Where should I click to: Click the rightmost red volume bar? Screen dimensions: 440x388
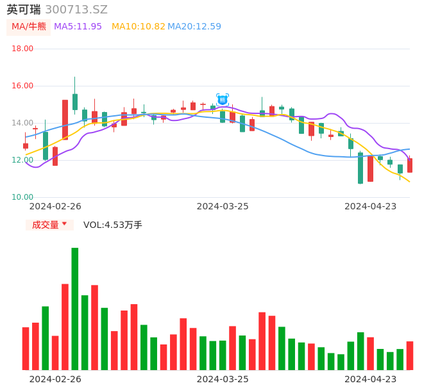(410, 355)
